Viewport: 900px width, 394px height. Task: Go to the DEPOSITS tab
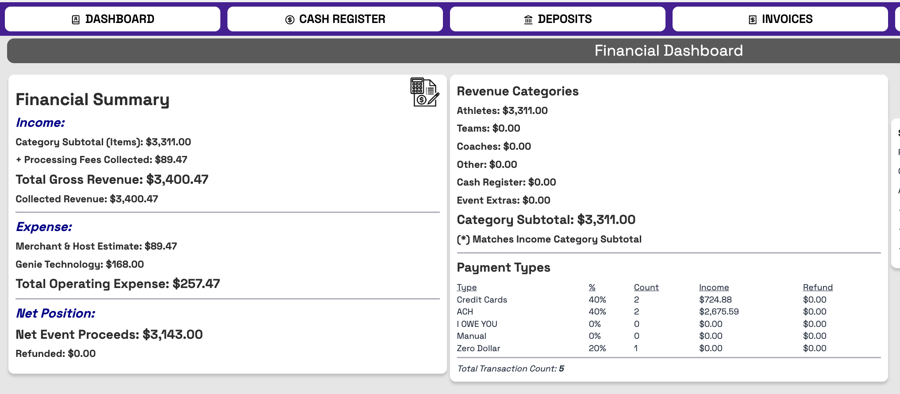(x=558, y=19)
